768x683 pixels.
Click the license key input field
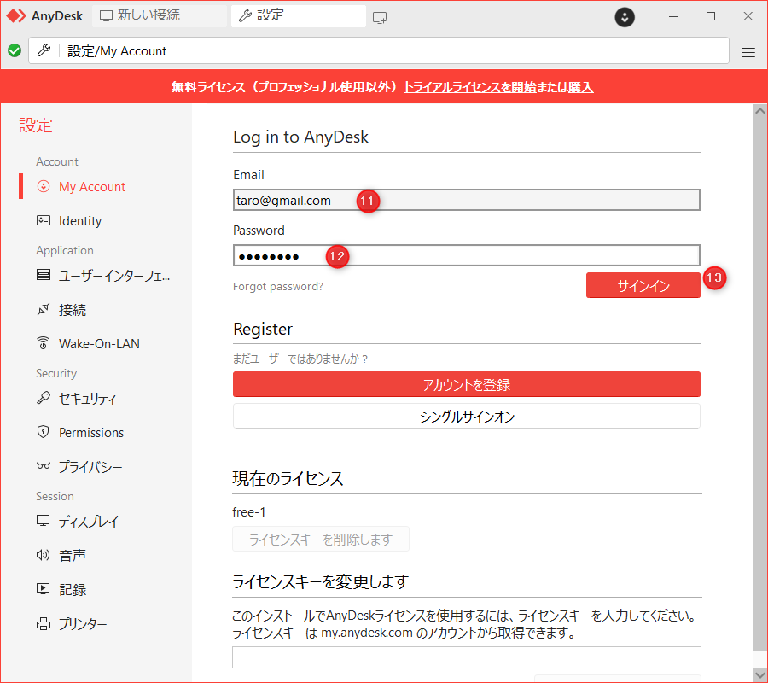tap(466, 657)
